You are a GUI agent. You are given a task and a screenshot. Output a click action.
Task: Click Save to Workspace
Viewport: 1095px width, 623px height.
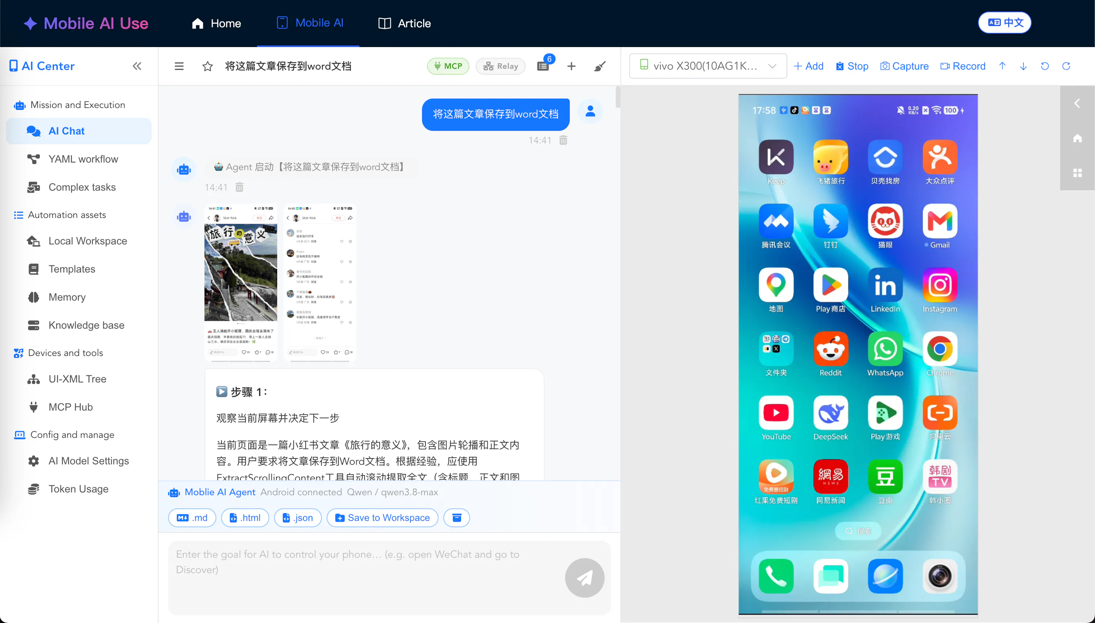[382, 518]
